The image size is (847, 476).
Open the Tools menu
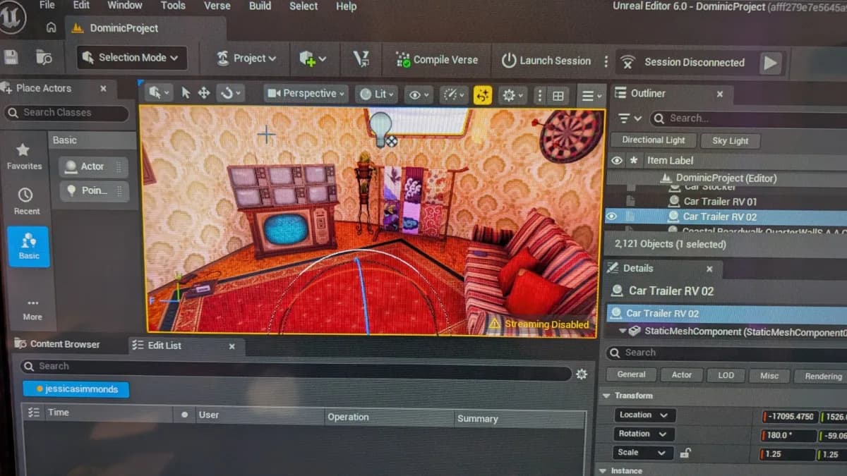coord(173,6)
